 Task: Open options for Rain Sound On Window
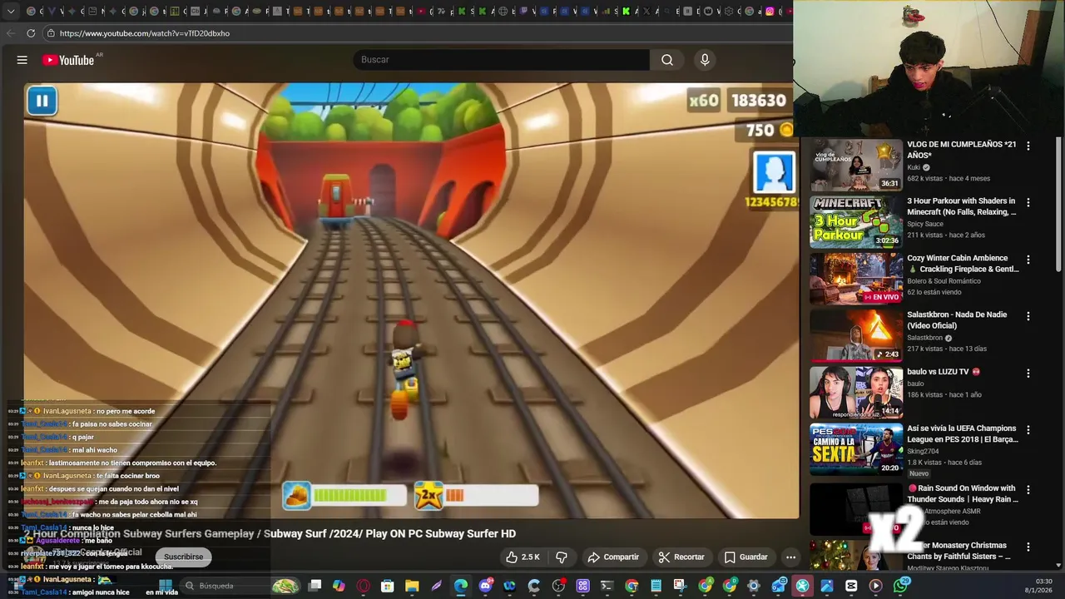[1028, 490]
